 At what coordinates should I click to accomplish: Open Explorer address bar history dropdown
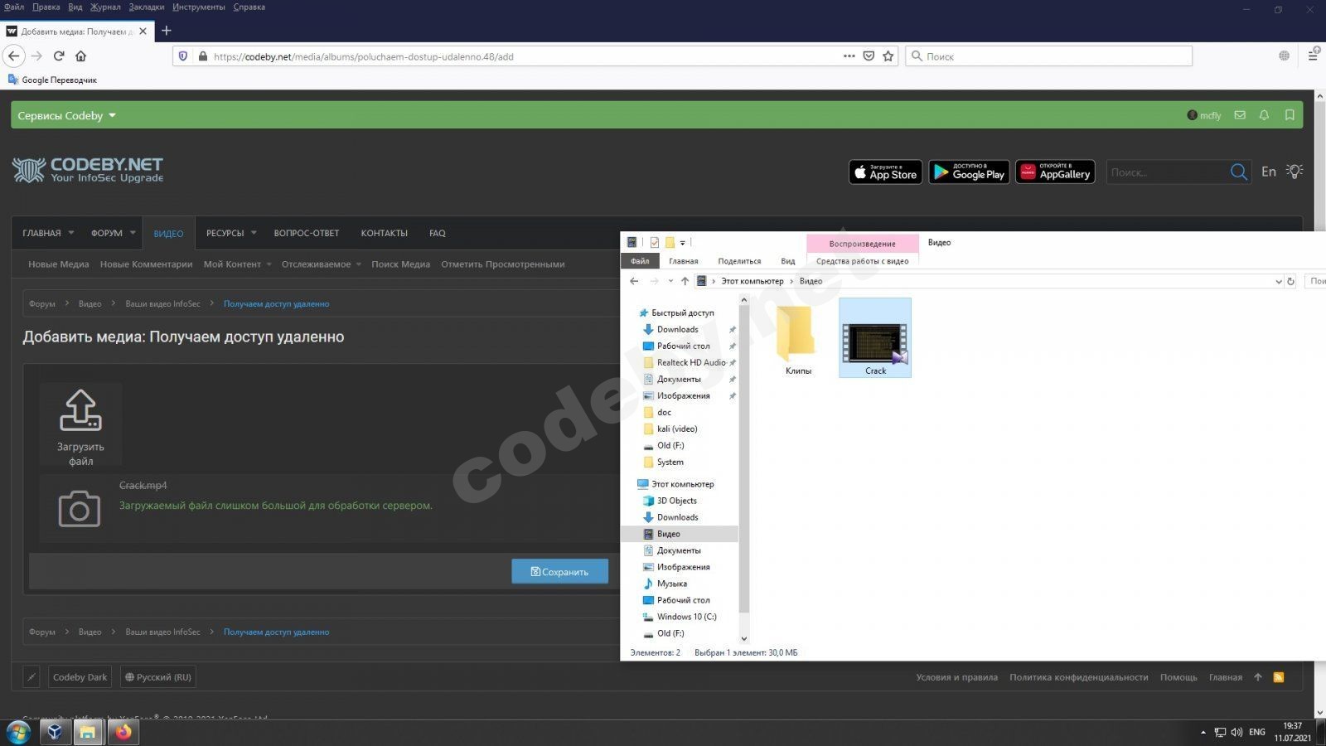tap(1278, 282)
